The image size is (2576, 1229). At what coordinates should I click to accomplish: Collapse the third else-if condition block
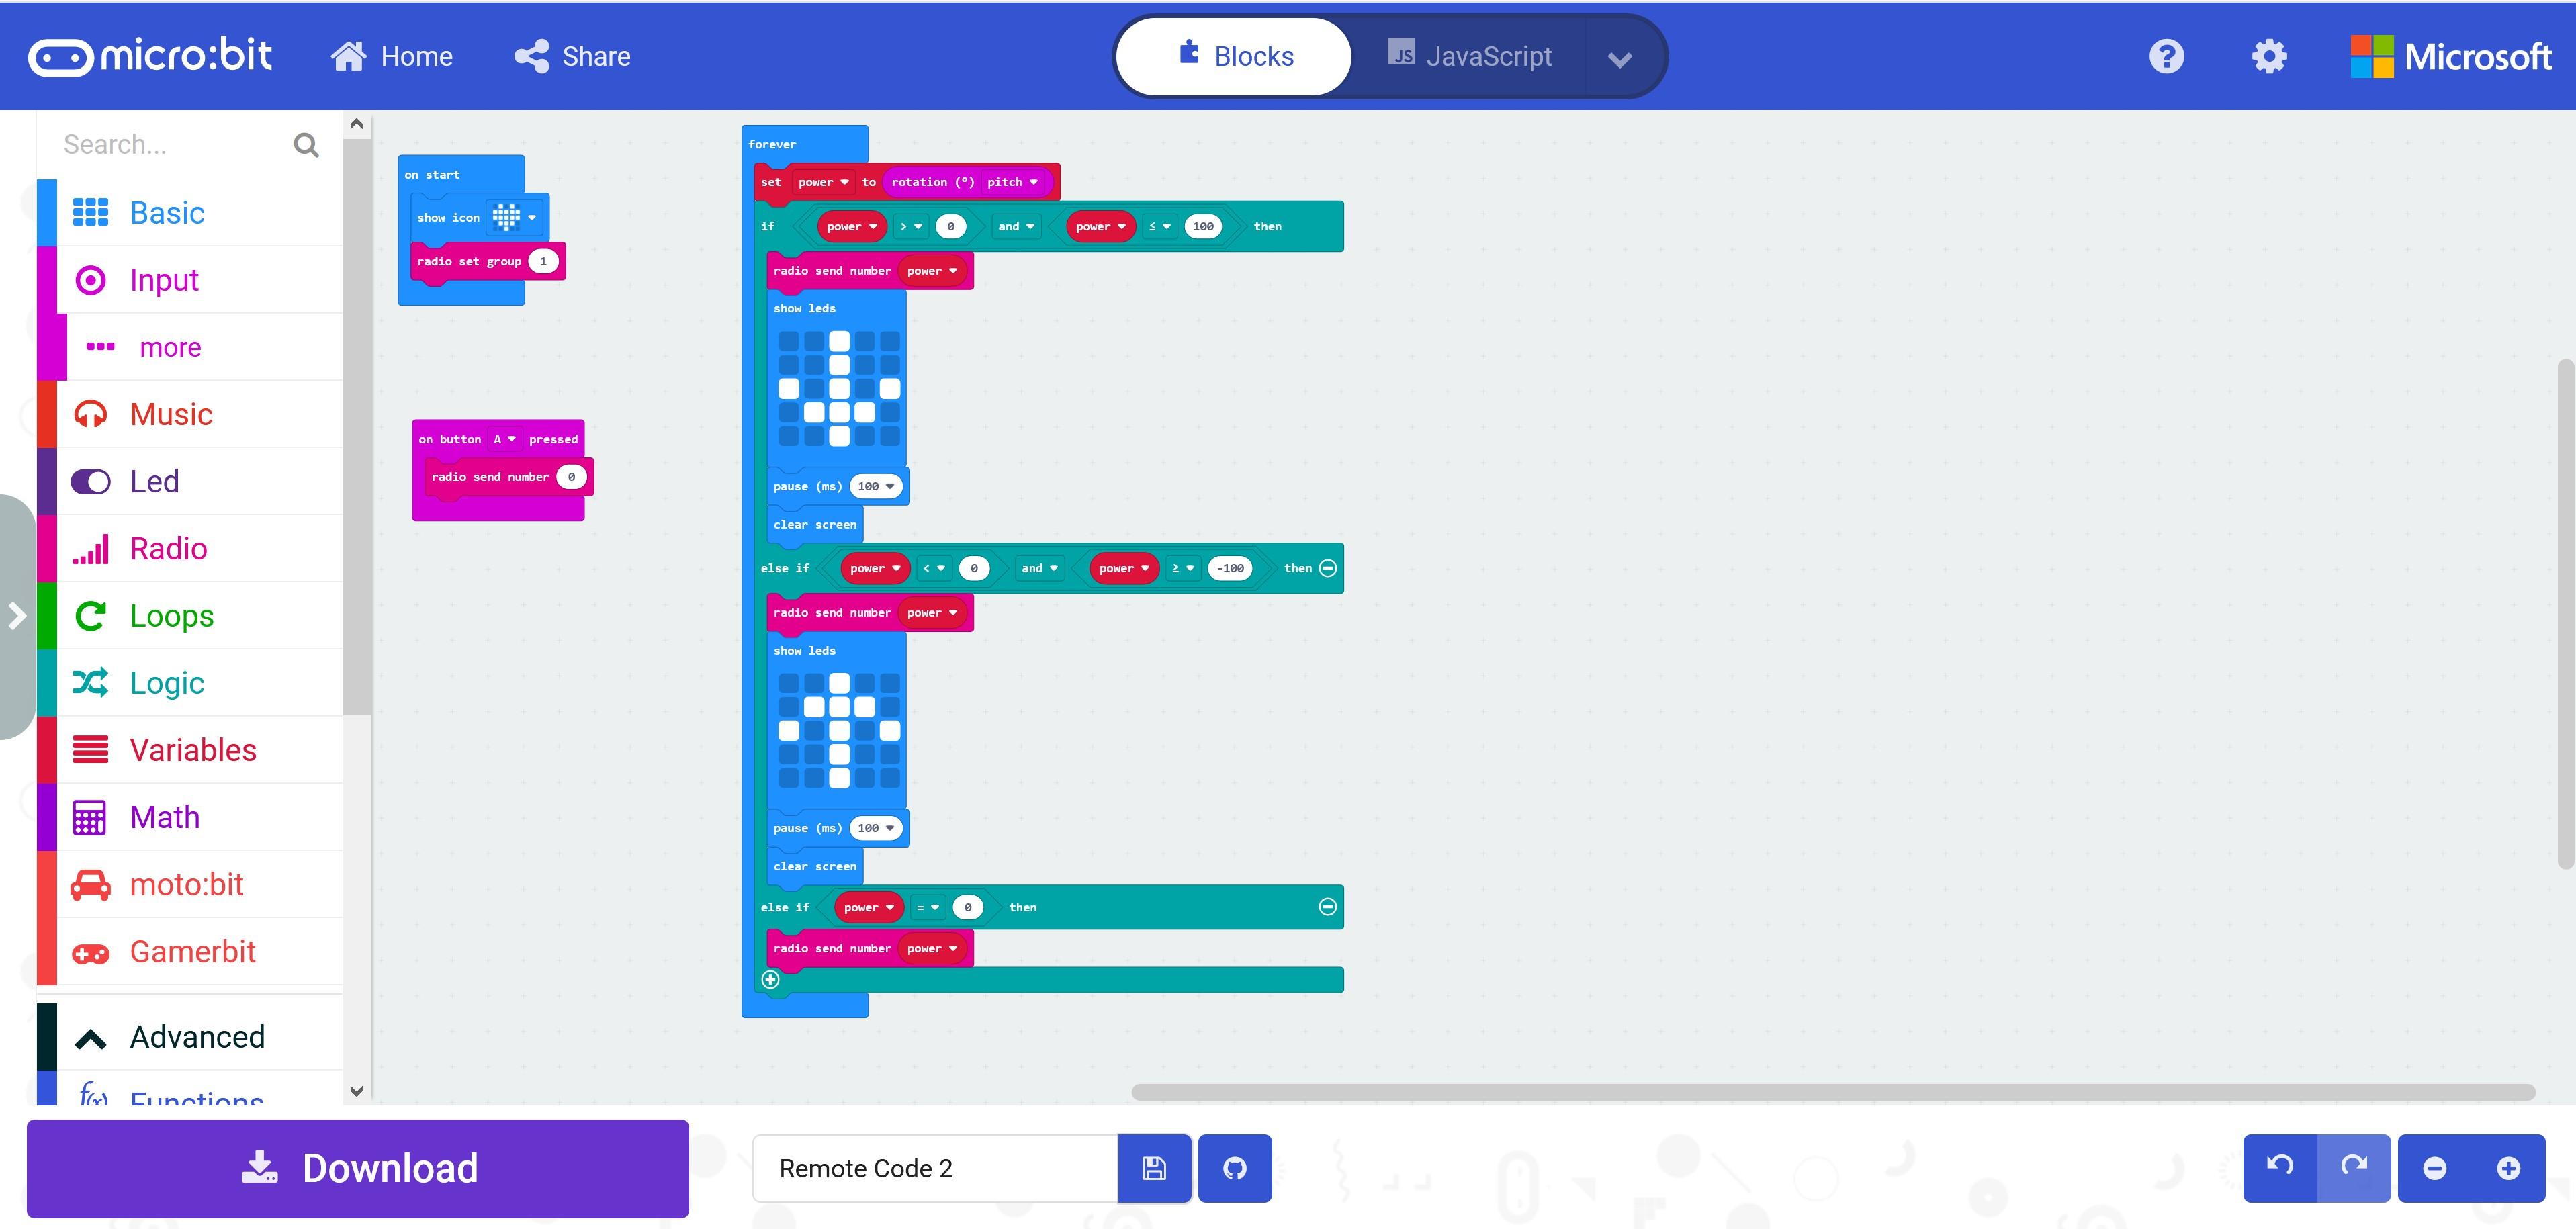(1327, 905)
